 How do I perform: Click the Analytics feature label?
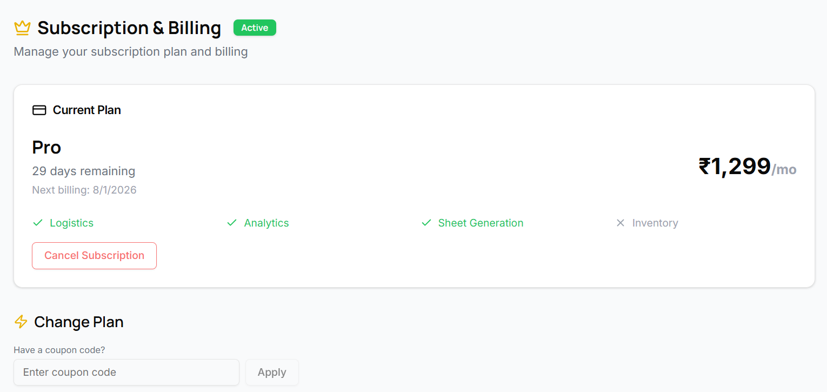[x=266, y=223]
